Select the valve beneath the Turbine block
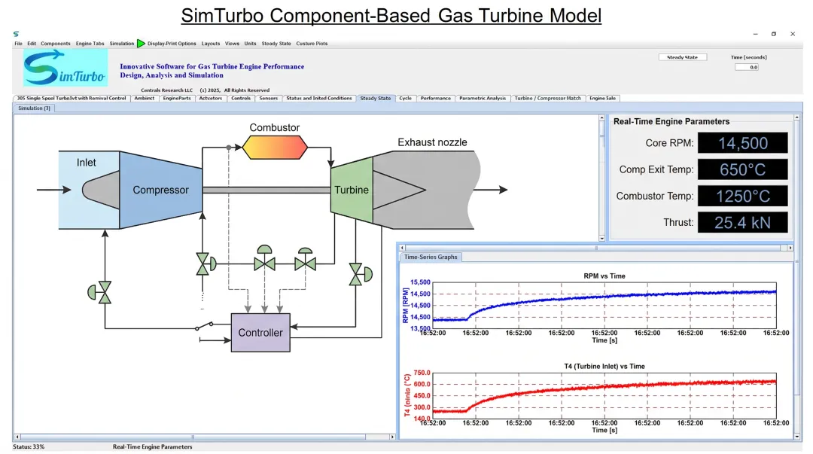Screen dimensions: 813x454 (361, 275)
